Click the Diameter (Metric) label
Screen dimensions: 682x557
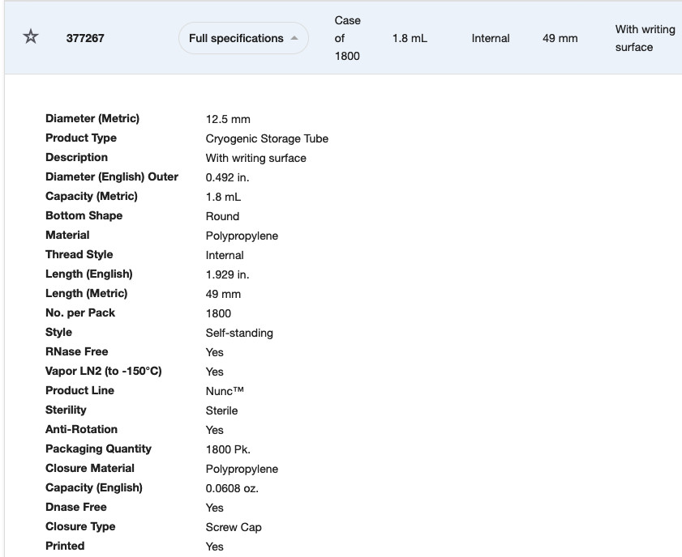click(x=92, y=118)
